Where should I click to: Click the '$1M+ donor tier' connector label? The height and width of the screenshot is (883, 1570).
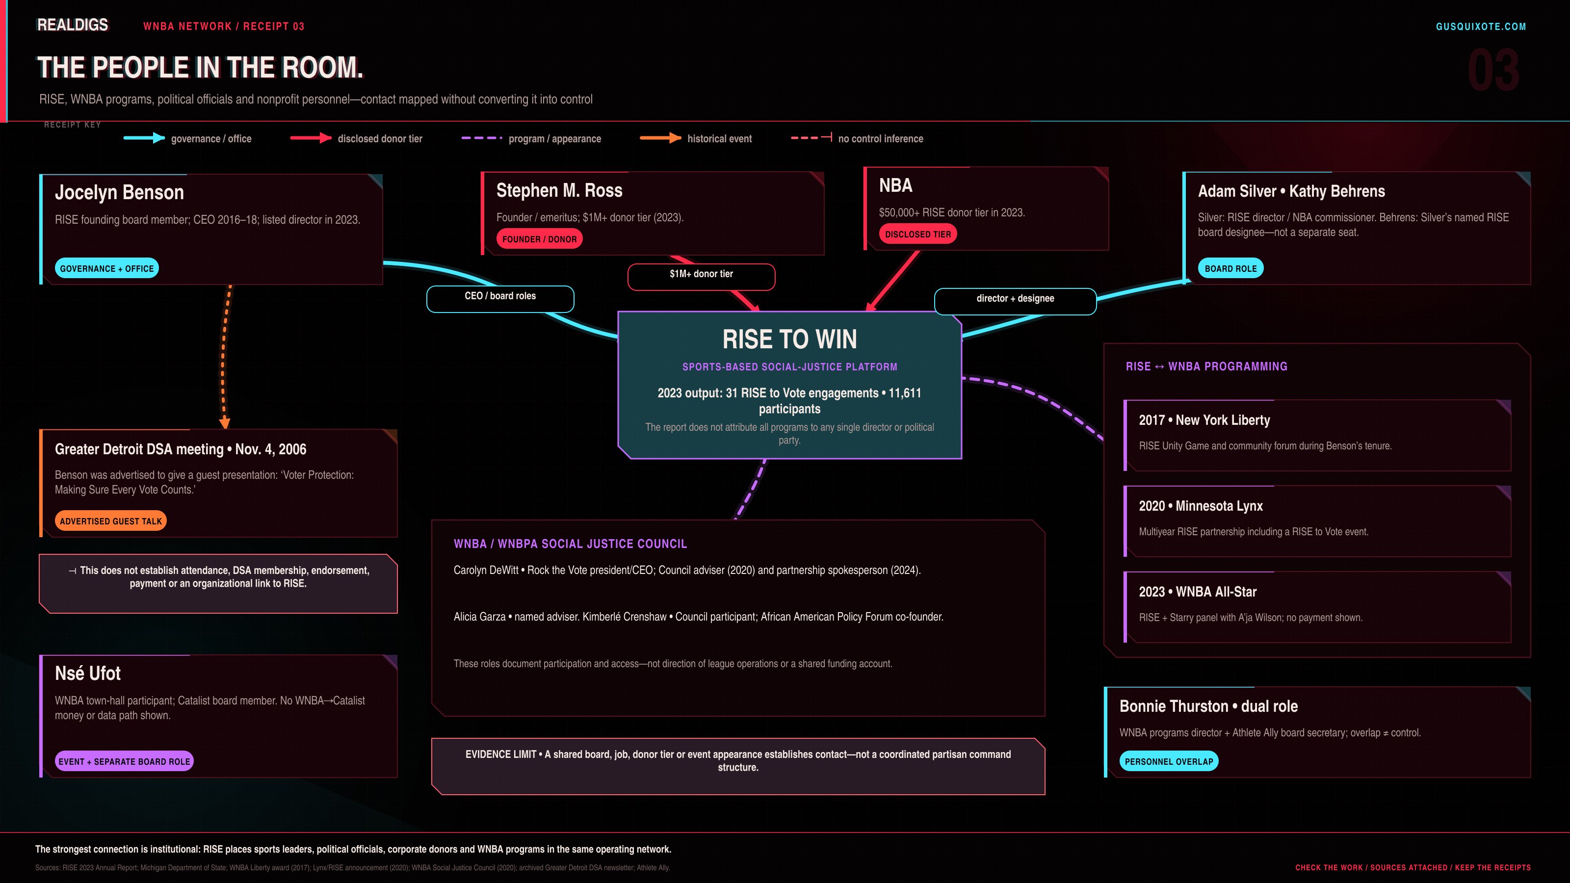[702, 277]
